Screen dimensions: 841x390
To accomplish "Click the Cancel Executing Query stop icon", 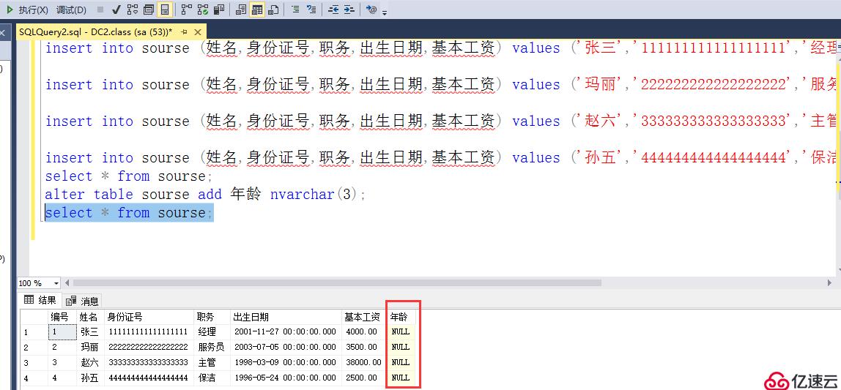I will 100,10.
